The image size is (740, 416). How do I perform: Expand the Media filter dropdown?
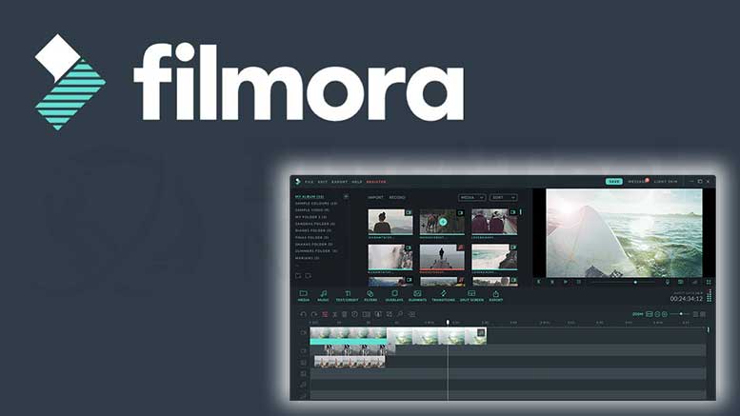coord(472,197)
